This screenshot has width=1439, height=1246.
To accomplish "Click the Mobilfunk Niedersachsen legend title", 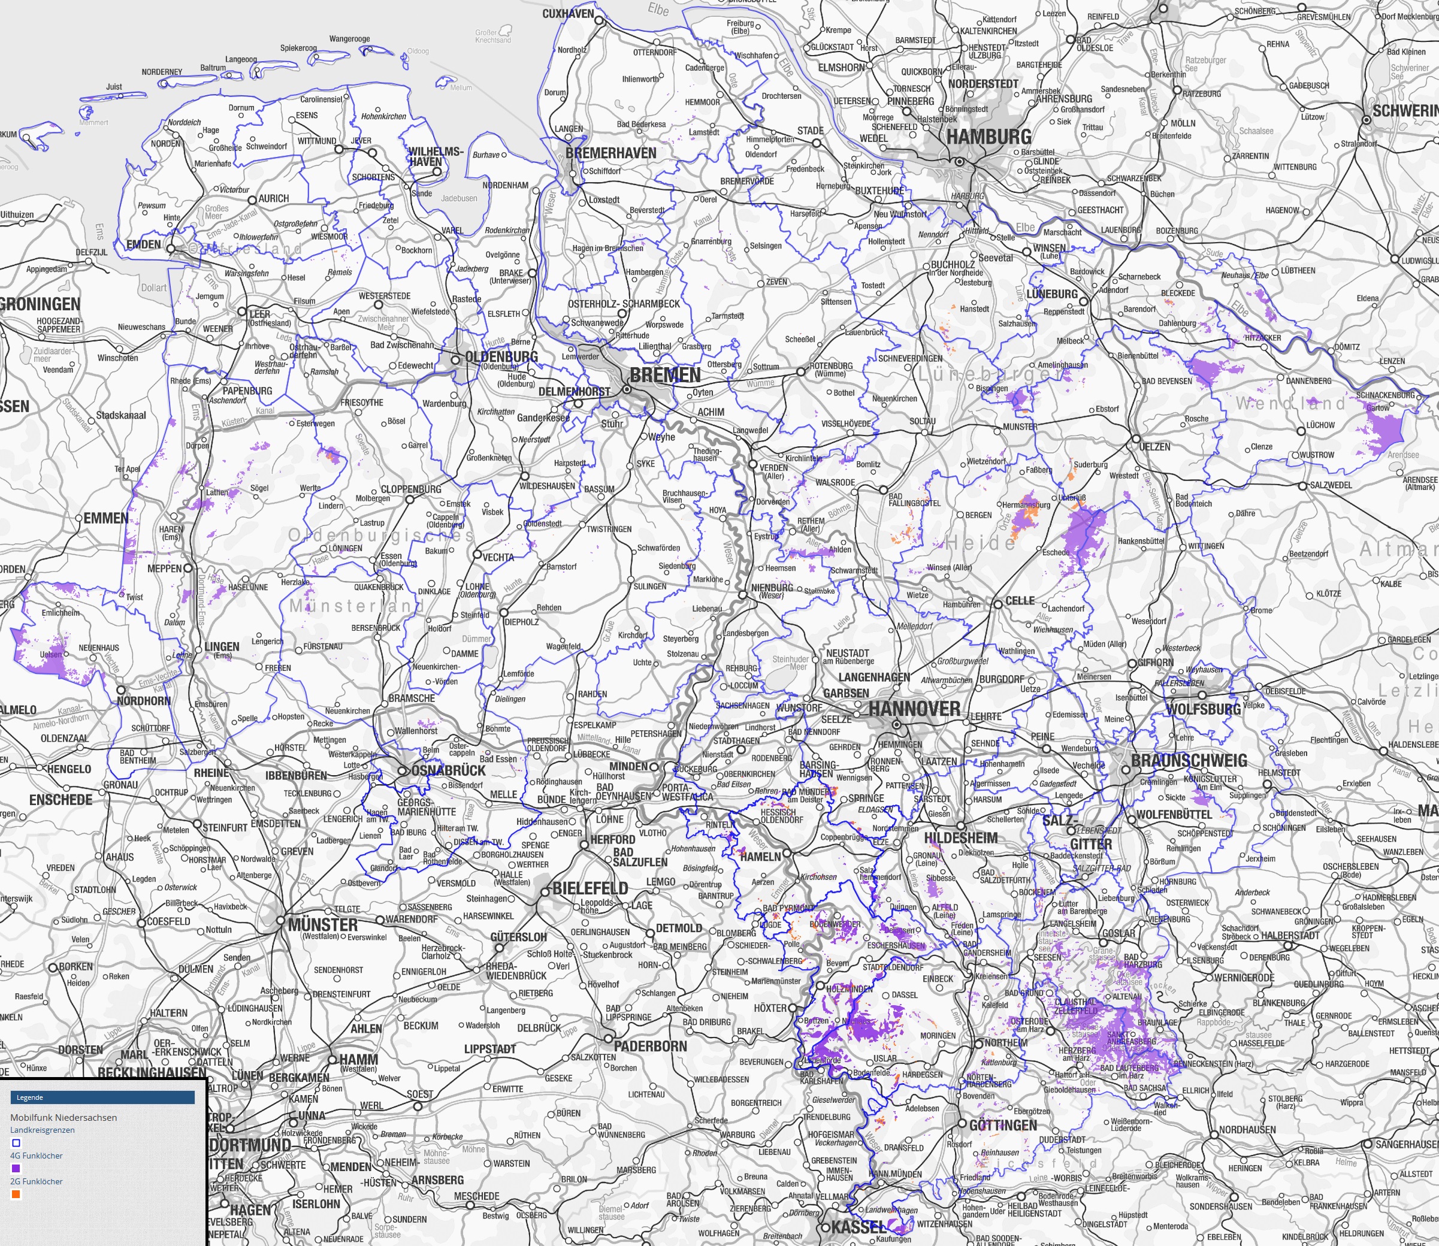I will pos(64,1117).
